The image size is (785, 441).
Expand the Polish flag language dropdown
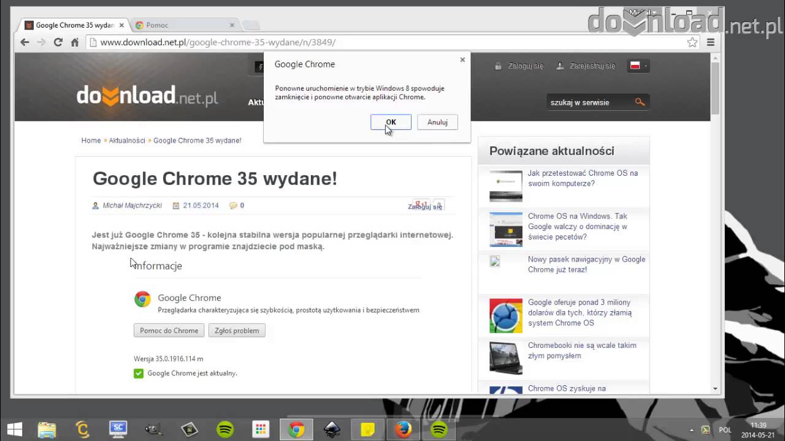click(x=638, y=66)
